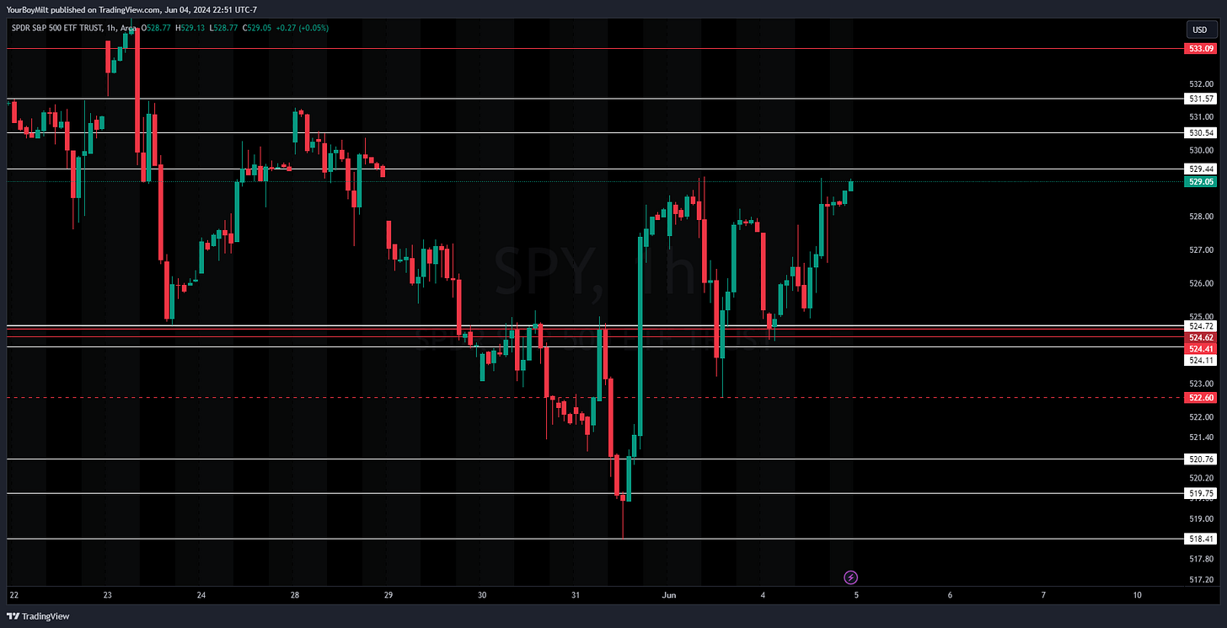This screenshot has height=628, width=1227.
Task: Click the 527.00 price scale value
Action: (x=1200, y=250)
